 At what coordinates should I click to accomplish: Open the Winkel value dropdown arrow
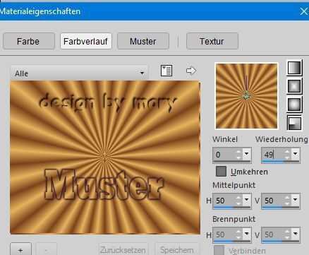(x=246, y=154)
